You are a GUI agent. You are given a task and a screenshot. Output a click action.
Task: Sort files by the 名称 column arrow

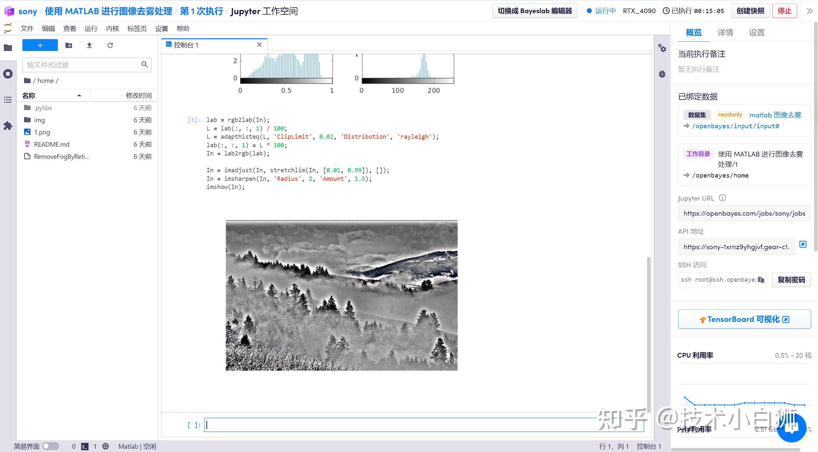point(79,95)
